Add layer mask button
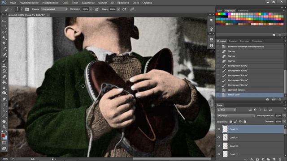 coord(257,159)
